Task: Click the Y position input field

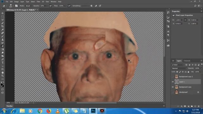Action: pos(194,24)
